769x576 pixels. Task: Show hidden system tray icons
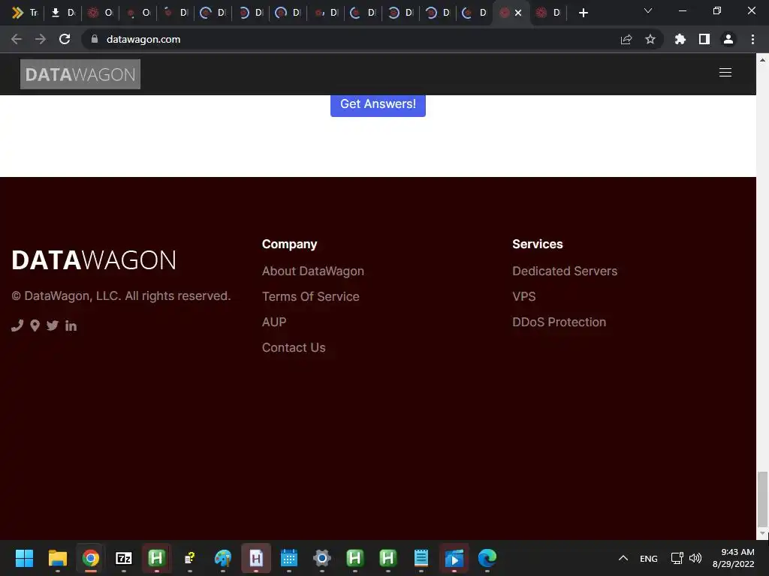pyautogui.click(x=623, y=558)
